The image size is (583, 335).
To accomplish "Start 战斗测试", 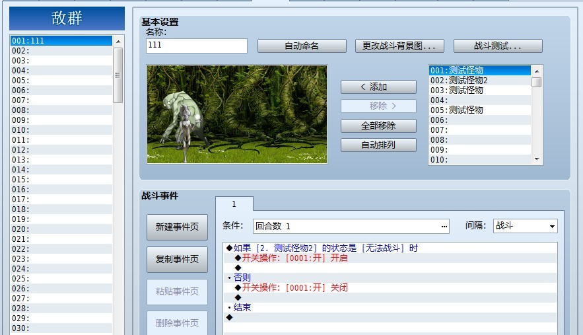I will point(498,46).
